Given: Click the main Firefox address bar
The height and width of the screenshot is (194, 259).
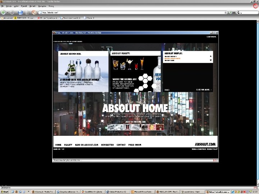Looking at the screenshot, I should [x=133, y=13].
